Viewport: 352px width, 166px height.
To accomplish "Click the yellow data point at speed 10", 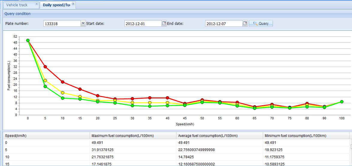I will pyautogui.click(x=63, y=93).
